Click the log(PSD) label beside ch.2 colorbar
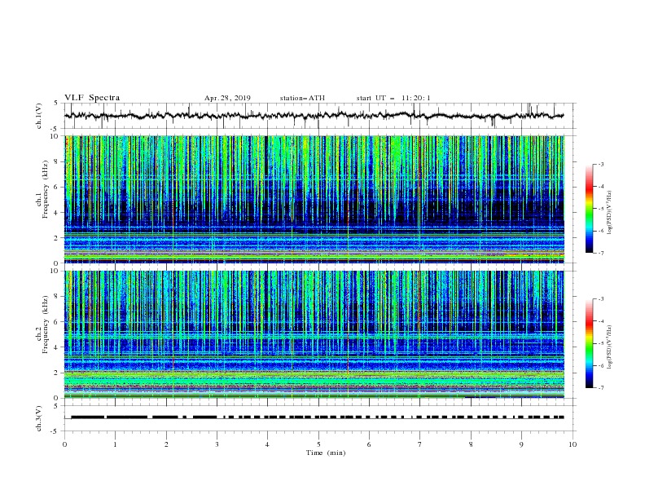645x499 pixels. click(610, 347)
